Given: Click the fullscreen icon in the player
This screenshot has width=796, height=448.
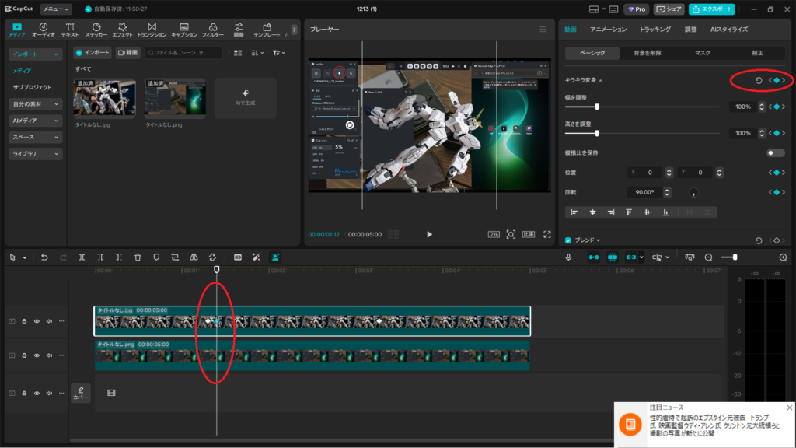Looking at the screenshot, I should 547,234.
